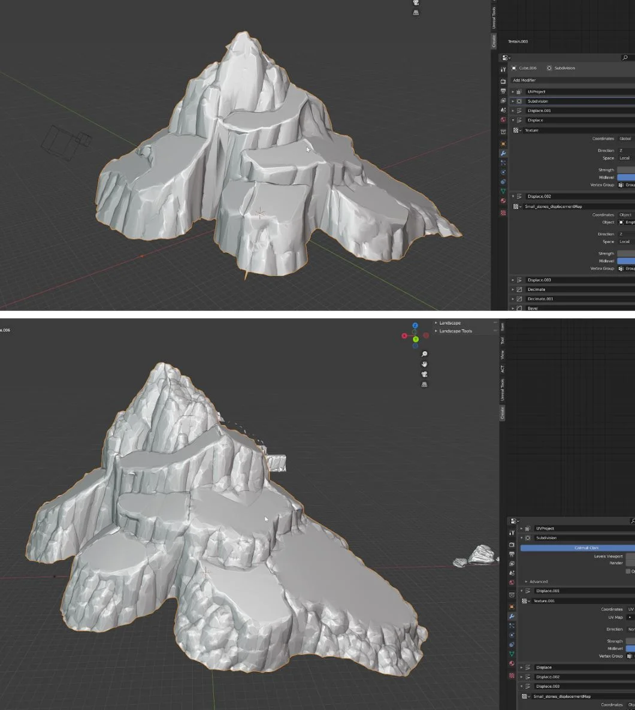Click the pan hand icon in lower viewport
The image size is (635, 710).
coord(425,364)
